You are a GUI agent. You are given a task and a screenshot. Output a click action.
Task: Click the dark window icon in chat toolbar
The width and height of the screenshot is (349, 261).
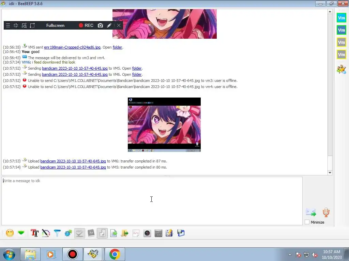(158, 233)
